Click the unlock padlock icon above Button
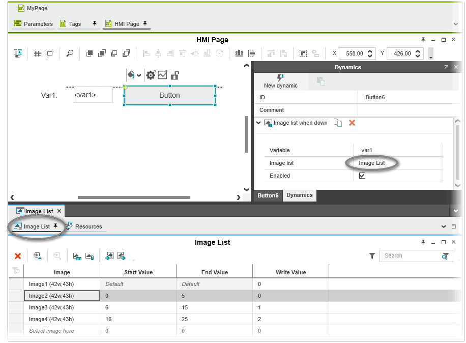The height and width of the screenshot is (343, 466). tap(174, 75)
